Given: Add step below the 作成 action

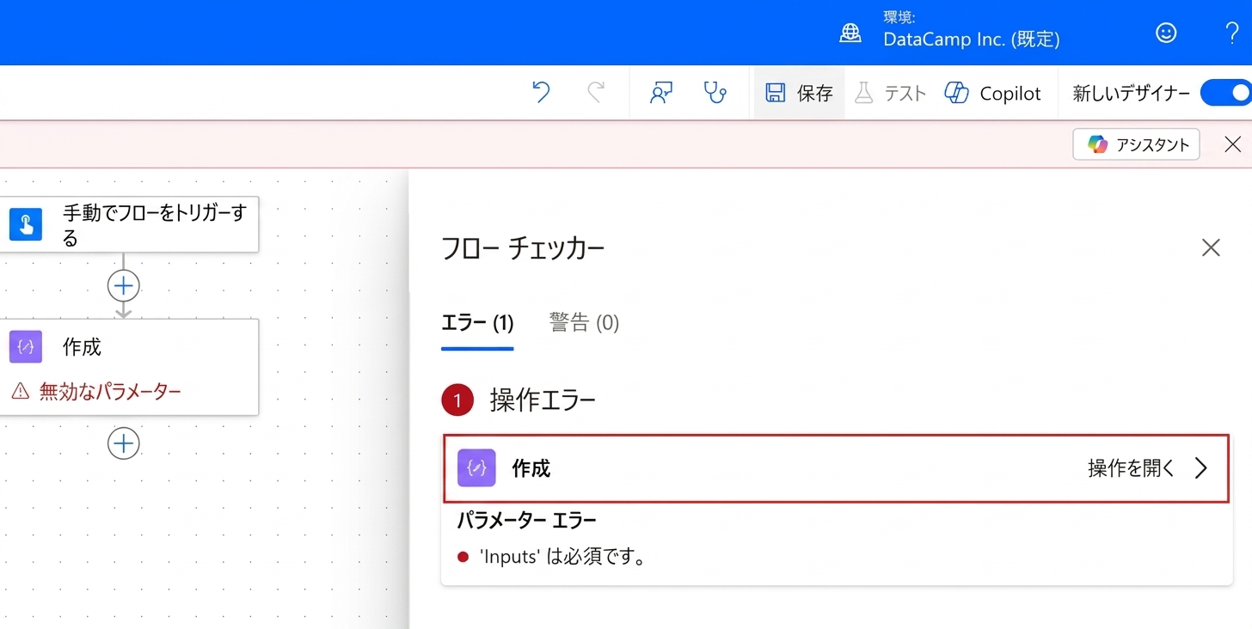Looking at the screenshot, I should 124,443.
